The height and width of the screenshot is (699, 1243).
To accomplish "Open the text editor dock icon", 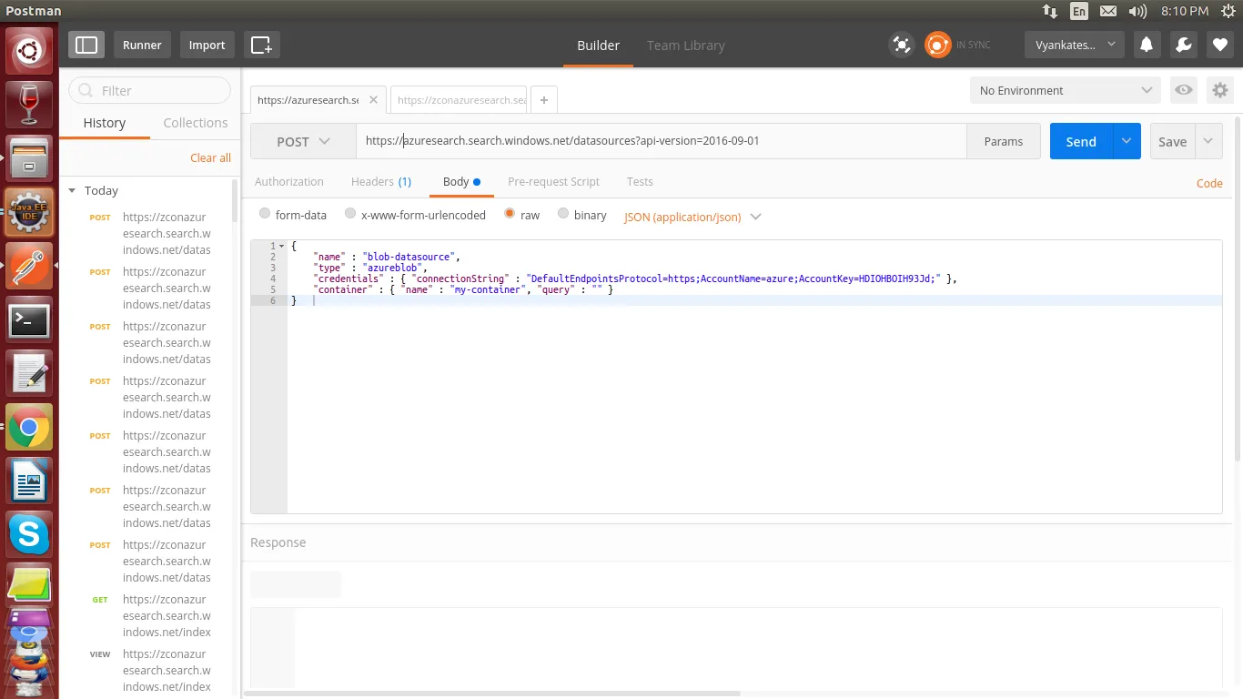I will point(29,373).
